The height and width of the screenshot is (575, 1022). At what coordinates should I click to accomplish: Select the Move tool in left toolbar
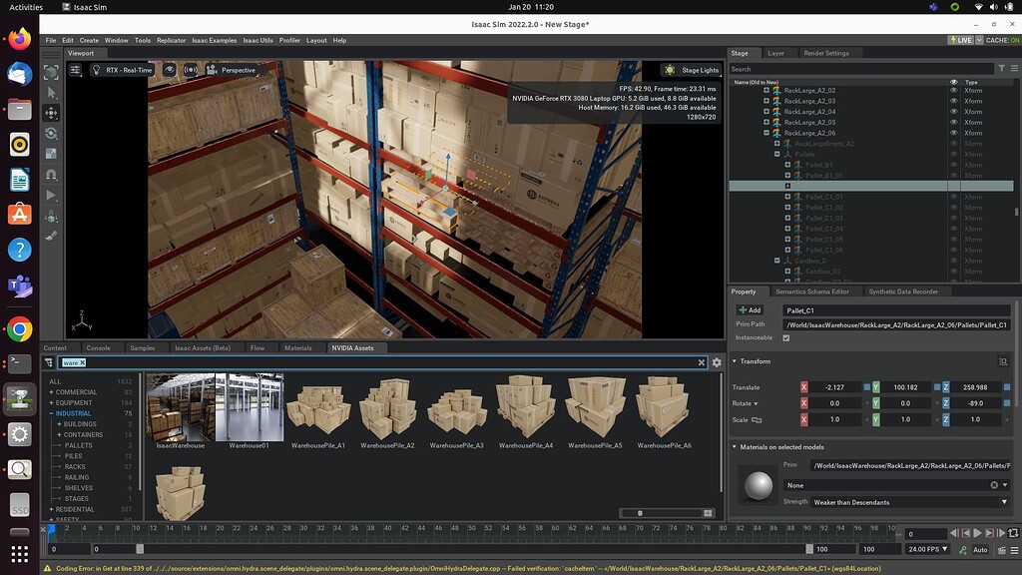click(x=51, y=113)
